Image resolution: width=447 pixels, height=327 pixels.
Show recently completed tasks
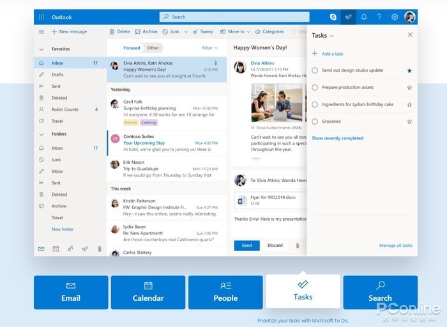tap(338, 138)
